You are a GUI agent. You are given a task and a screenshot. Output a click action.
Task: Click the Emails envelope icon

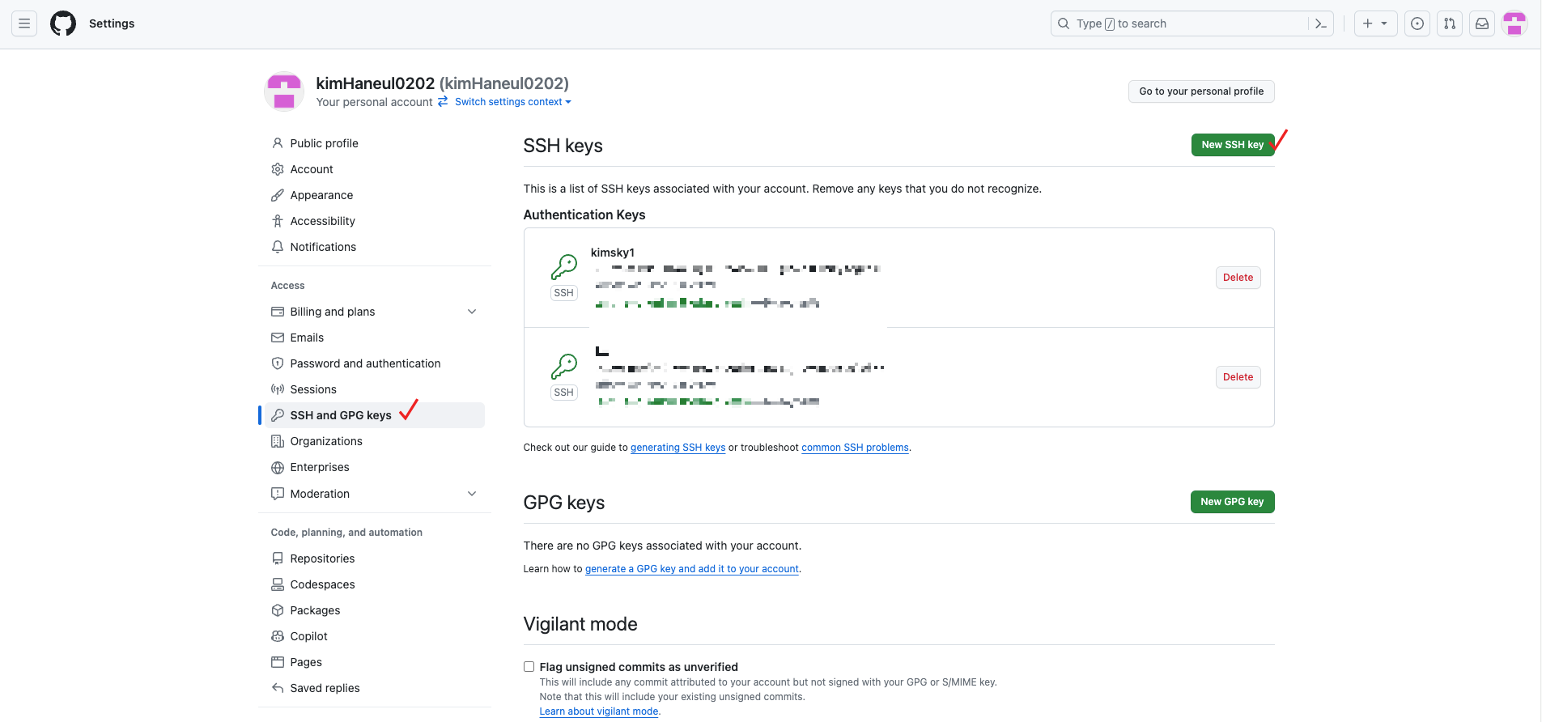(278, 338)
